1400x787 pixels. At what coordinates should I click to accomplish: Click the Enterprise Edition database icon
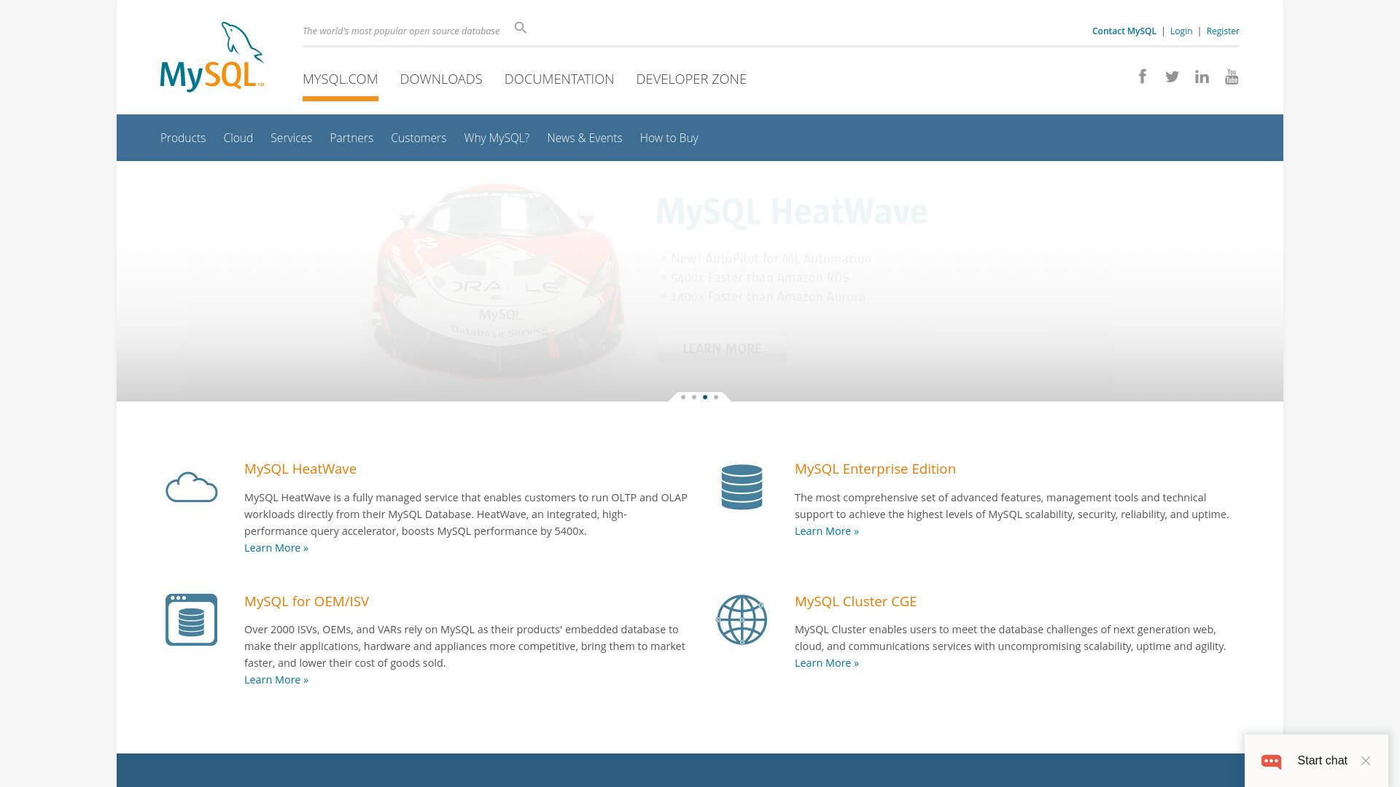742,487
